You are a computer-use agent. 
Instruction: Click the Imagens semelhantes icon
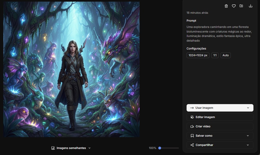(x=53, y=148)
